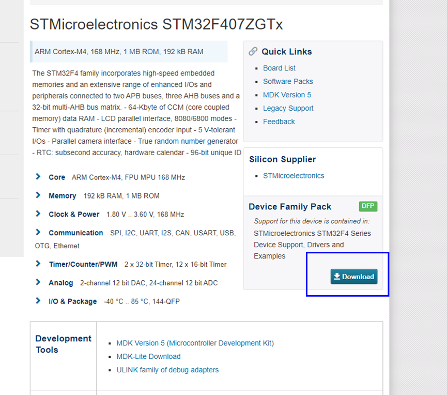Image resolution: width=447 pixels, height=395 pixels.
Task: Expand the Core section chevron
Action: (38, 176)
